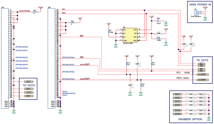Select the OUTCD port tag
214x124 pixels.
click(x=178, y=113)
